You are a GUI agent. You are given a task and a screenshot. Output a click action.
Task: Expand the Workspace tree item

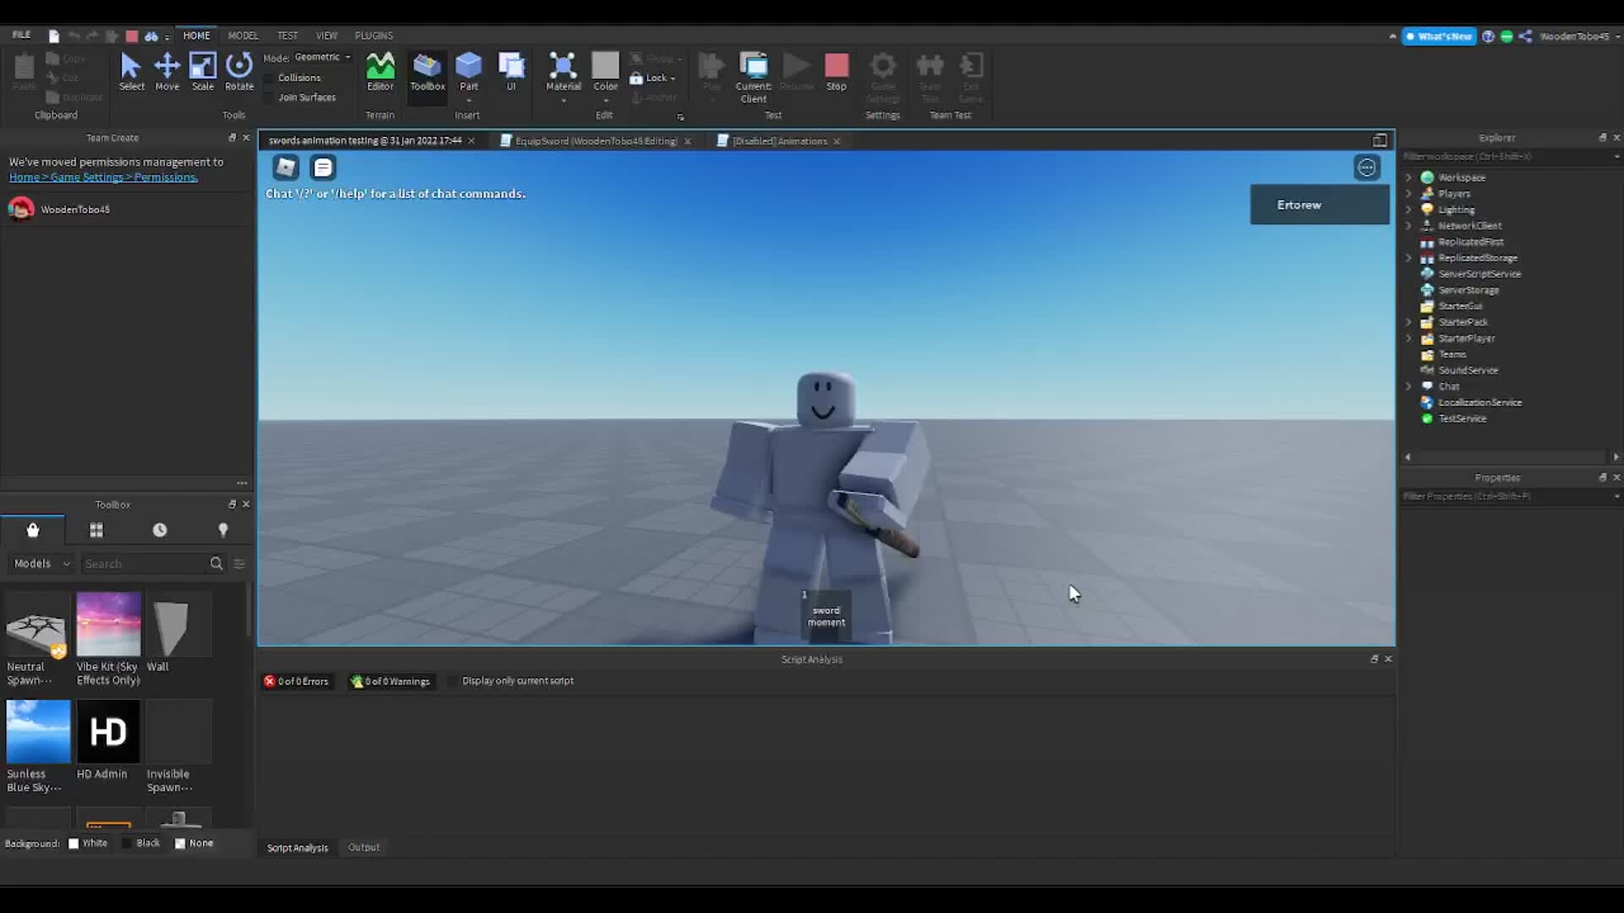pyautogui.click(x=1408, y=178)
